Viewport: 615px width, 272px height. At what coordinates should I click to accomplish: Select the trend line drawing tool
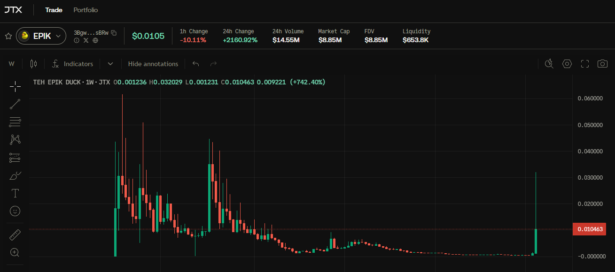point(15,104)
